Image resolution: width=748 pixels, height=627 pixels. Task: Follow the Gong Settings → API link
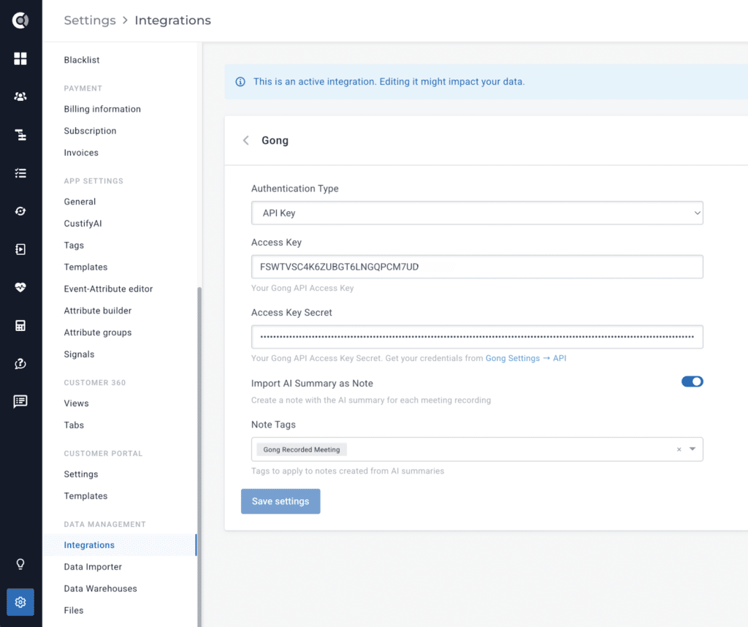coord(526,358)
